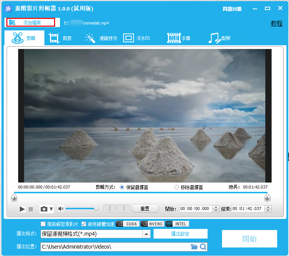Switch to the 剪輯 cut tab
Viewport: 289px width, 256px height.
24,38
